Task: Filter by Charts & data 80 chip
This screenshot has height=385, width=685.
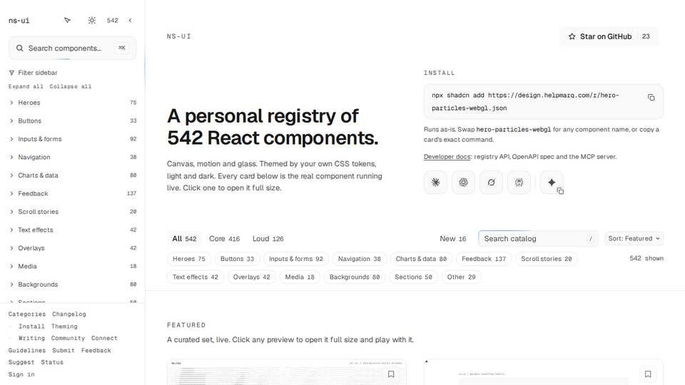Action: (421, 259)
